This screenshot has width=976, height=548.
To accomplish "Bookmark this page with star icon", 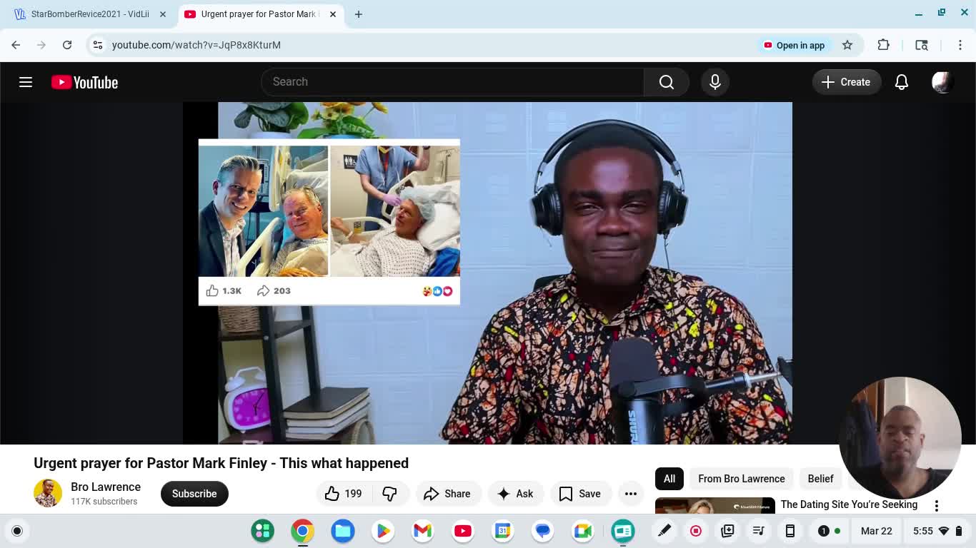I will [847, 45].
